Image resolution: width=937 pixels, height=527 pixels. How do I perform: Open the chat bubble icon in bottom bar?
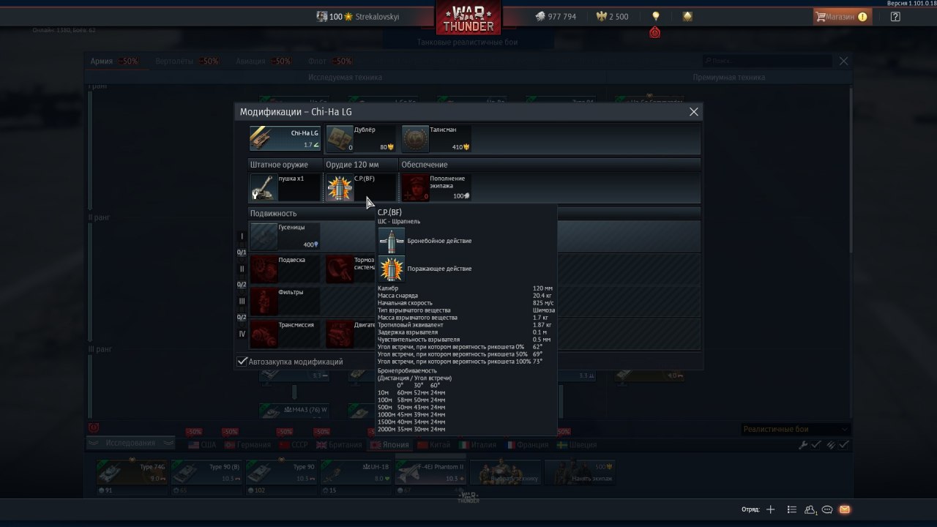pyautogui.click(x=827, y=509)
